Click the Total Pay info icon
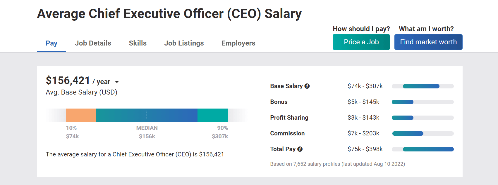This screenshot has width=498, height=185. [x=300, y=149]
